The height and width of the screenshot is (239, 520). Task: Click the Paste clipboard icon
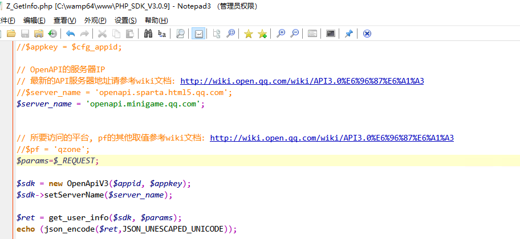click(129, 34)
